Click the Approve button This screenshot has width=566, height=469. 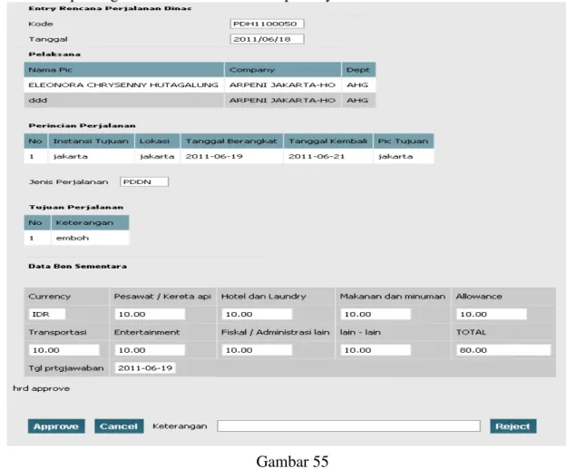(x=56, y=426)
